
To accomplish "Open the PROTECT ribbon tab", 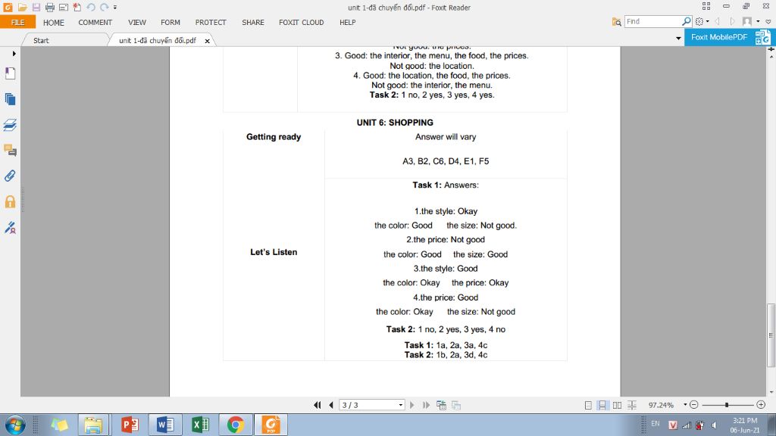I will (x=211, y=22).
